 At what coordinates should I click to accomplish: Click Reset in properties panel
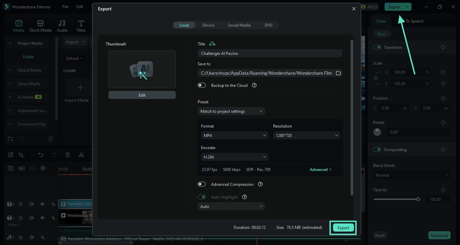pyautogui.click(x=380, y=235)
